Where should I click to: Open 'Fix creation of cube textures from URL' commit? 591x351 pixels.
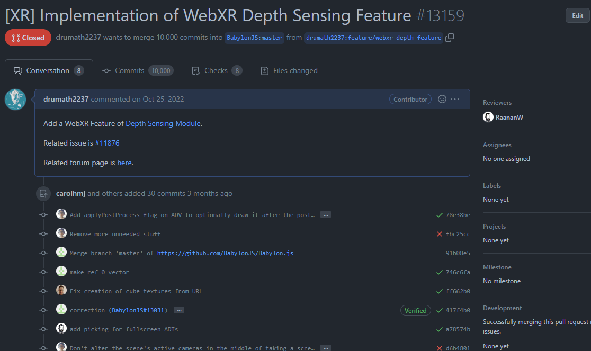point(136,291)
